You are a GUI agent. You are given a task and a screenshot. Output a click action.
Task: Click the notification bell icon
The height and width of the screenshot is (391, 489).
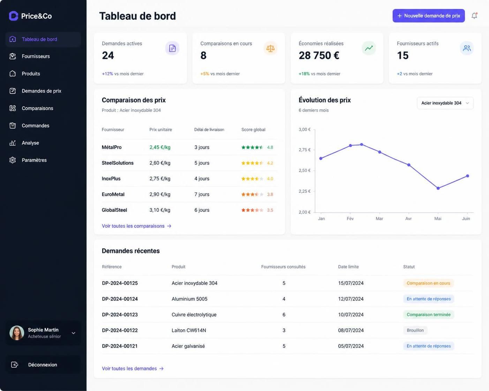(x=474, y=16)
